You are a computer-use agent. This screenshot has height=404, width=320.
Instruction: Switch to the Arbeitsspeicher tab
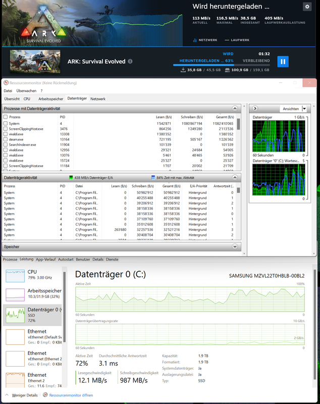(50, 98)
